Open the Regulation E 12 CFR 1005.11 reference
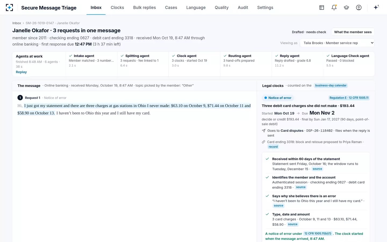The height and width of the screenshot is (242, 387). [349, 98]
